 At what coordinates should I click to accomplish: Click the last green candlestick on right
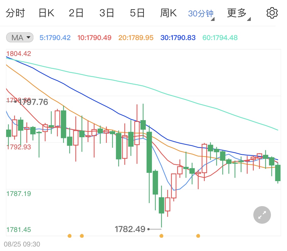pos(278,173)
